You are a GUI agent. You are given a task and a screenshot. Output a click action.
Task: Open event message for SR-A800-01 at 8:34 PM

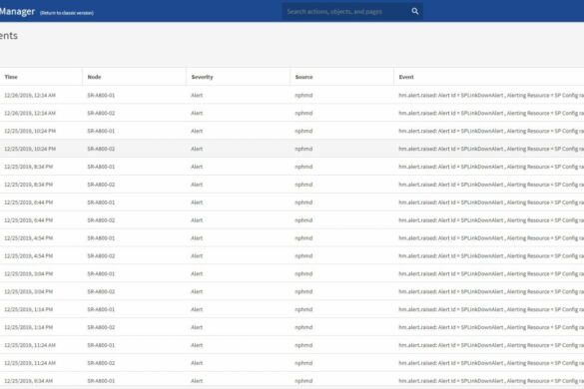click(491, 167)
